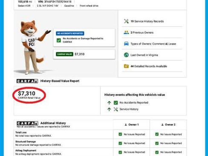The width and height of the screenshot is (208, 156).
Task: Click the Owner 2 person icon
Action: click(162, 124)
